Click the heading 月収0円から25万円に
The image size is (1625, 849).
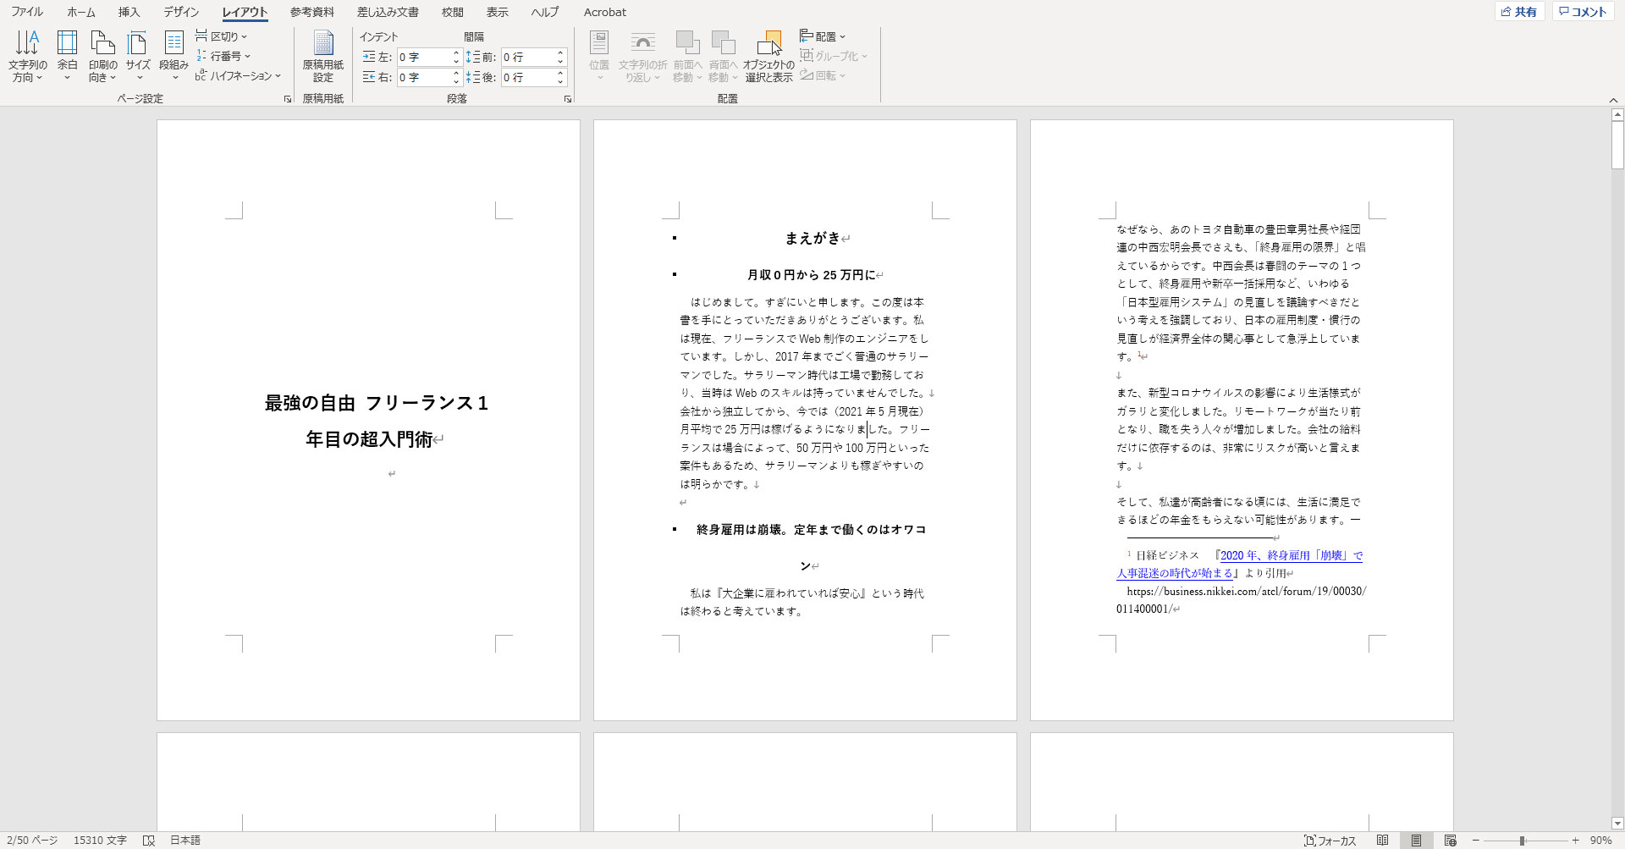click(811, 275)
